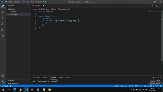Switch to the DEBUG CONSOLE tab
This screenshot has height=92, width=163.
coord(64,78)
